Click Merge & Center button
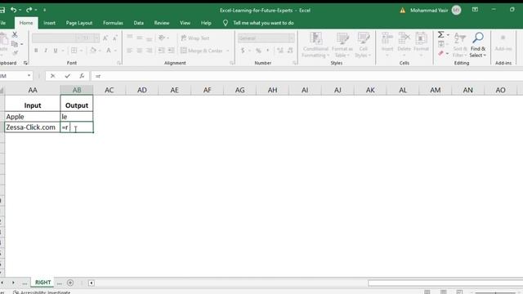 point(202,51)
